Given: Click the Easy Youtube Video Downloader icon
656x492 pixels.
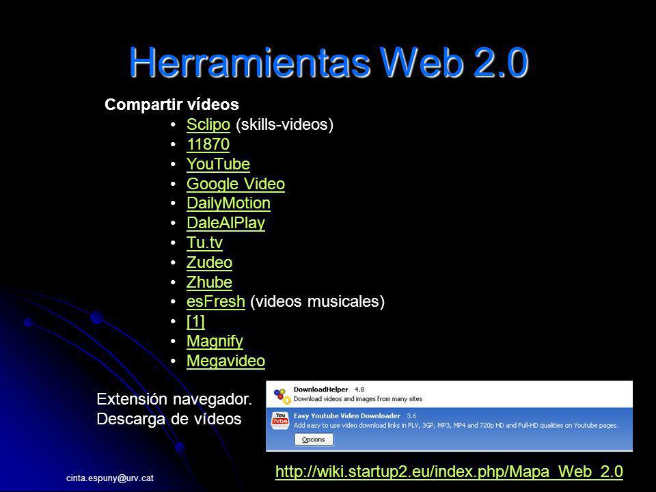Looking at the screenshot, I should click(280, 420).
